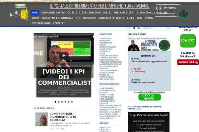Open the BLOG menu item

(139, 18)
